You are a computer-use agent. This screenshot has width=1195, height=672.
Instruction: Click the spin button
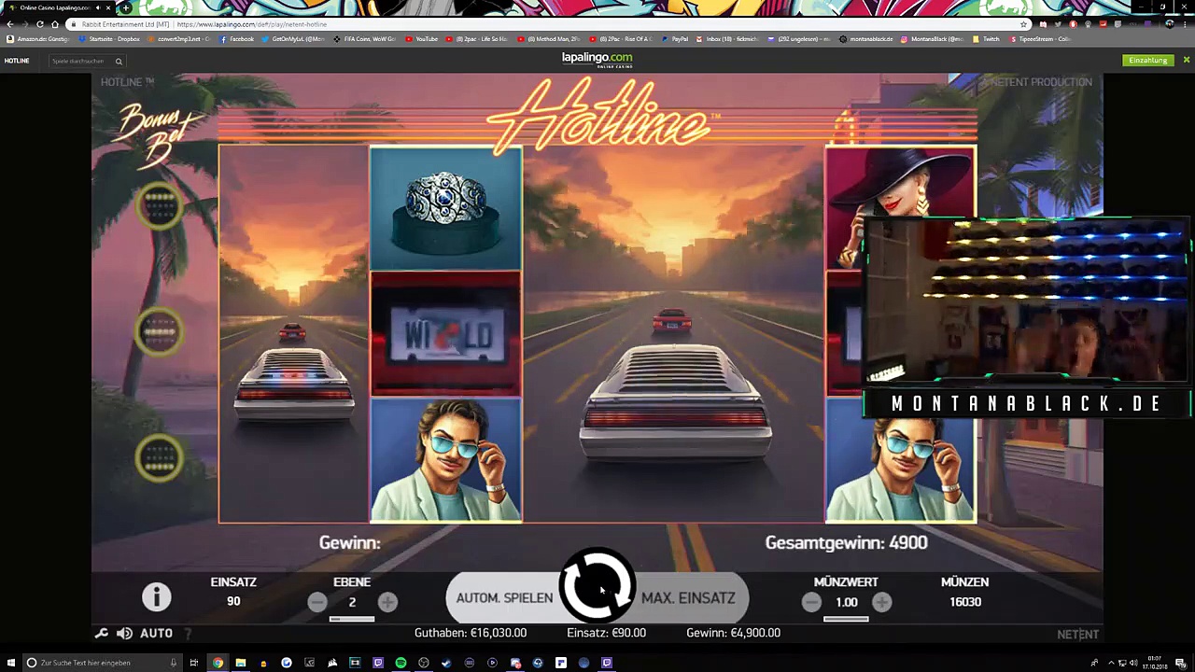tap(597, 586)
